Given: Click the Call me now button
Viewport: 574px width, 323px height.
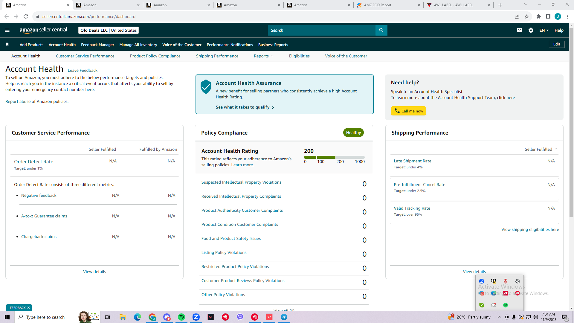Looking at the screenshot, I should click(408, 111).
